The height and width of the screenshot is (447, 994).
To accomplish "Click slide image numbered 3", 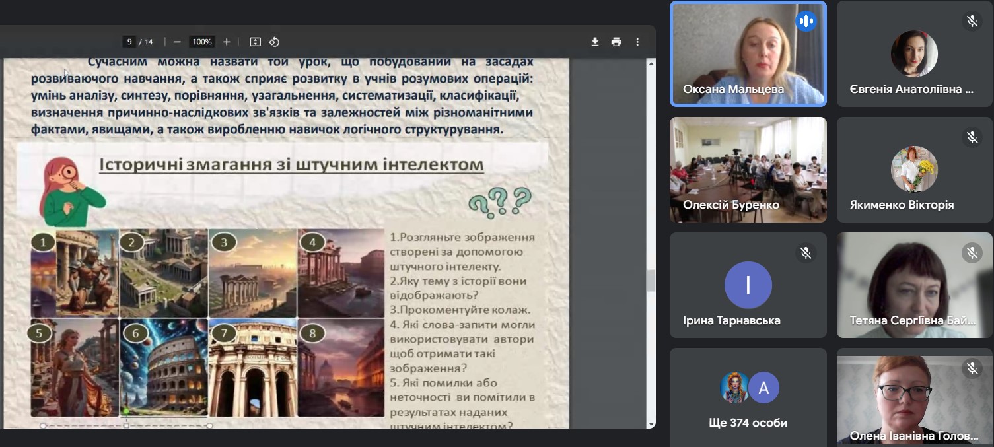I will pos(252,273).
